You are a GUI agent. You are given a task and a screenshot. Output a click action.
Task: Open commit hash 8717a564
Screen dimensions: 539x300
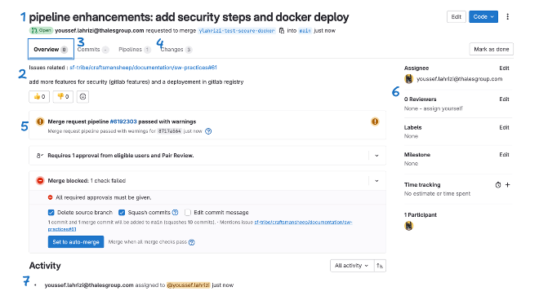pos(169,131)
